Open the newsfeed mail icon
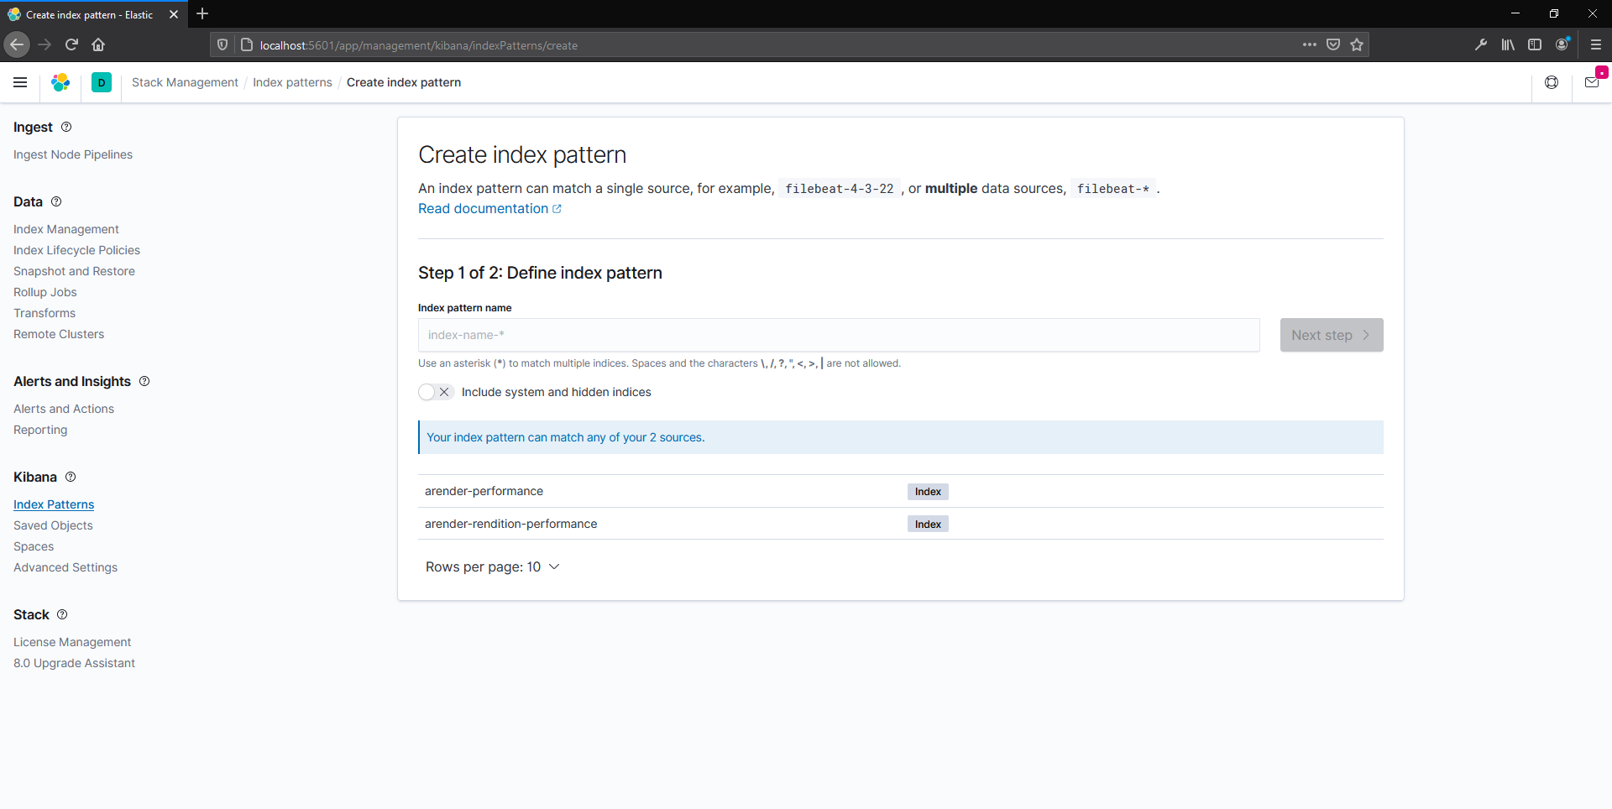This screenshot has width=1612, height=809. tap(1592, 82)
